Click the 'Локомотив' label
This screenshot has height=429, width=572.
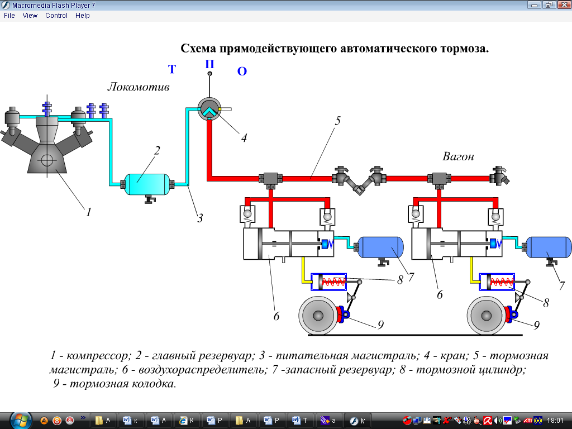coord(139,87)
